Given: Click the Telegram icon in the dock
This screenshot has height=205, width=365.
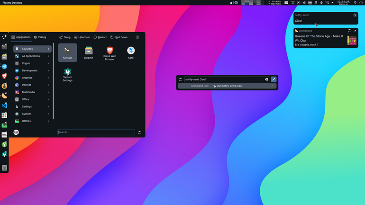Looking at the screenshot, I should point(4,66).
